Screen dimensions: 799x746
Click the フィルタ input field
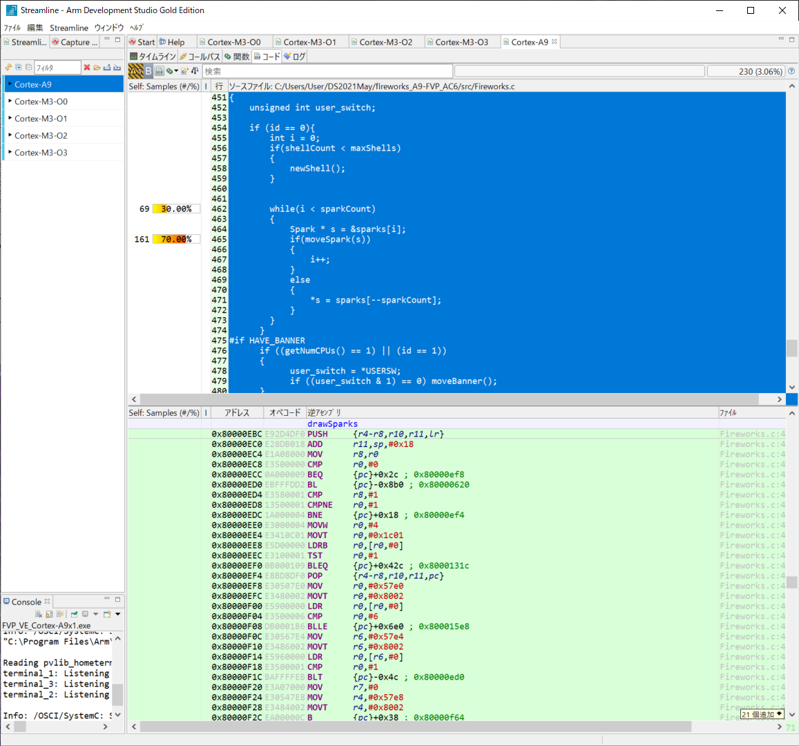tap(57, 67)
